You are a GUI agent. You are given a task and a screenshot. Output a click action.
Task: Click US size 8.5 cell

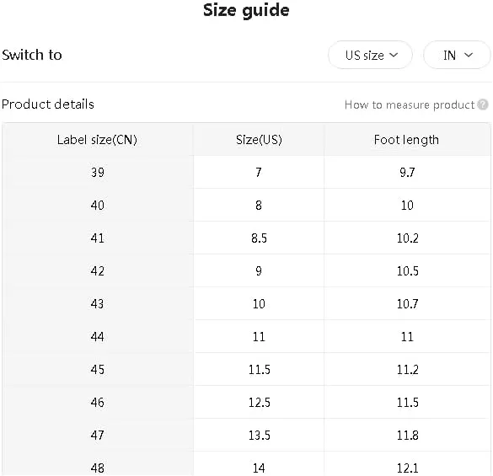[259, 238]
